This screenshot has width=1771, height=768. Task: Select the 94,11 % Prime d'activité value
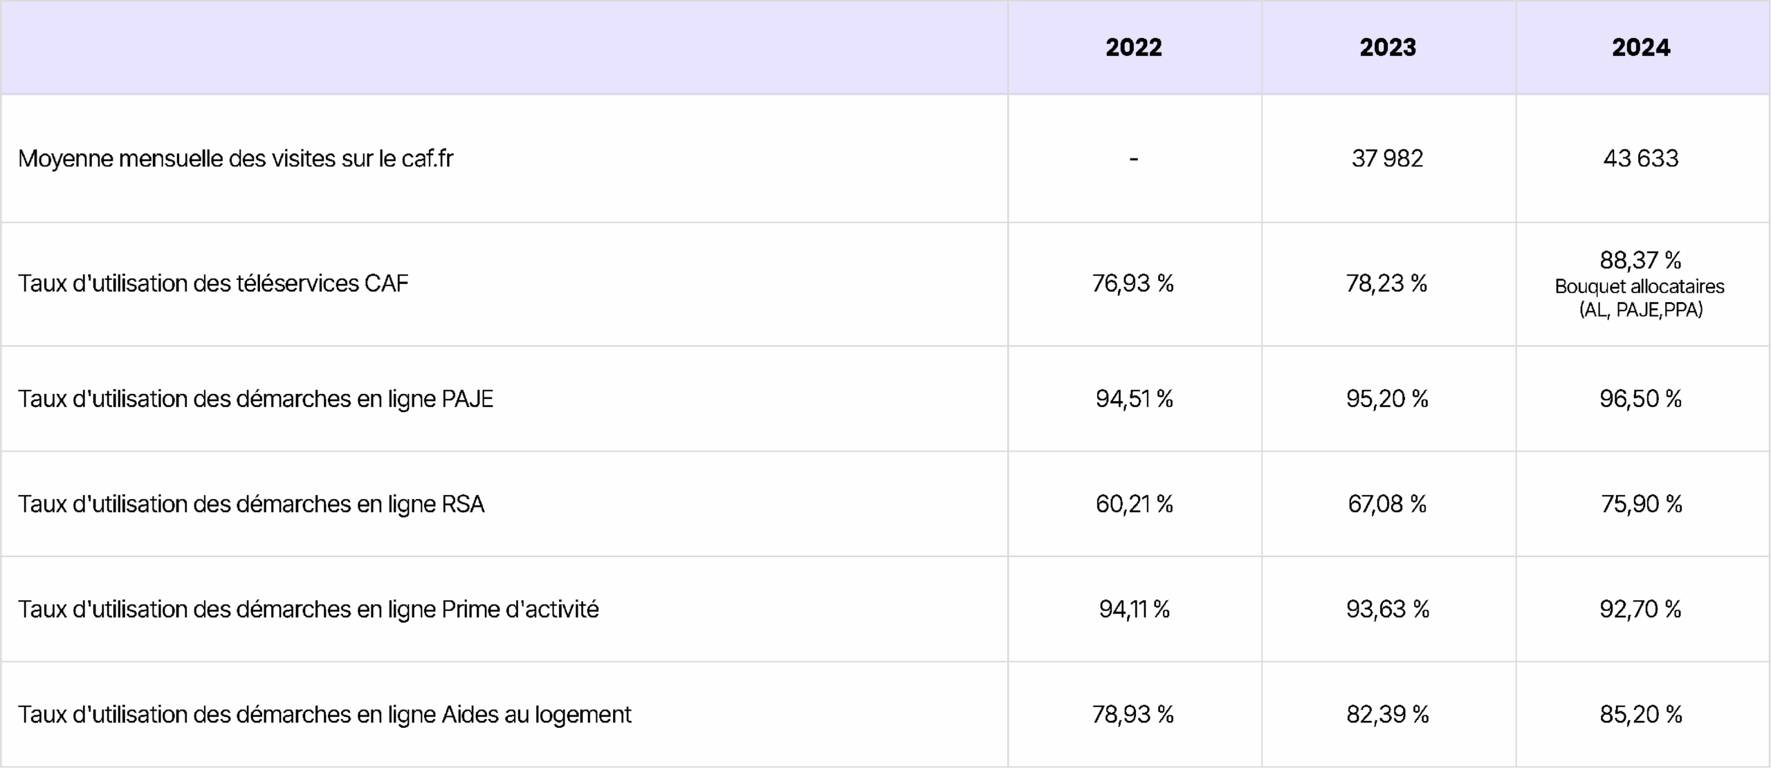pos(1134,609)
